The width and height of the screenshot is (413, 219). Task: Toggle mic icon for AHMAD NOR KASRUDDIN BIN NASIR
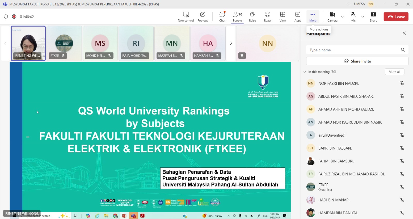(x=402, y=122)
